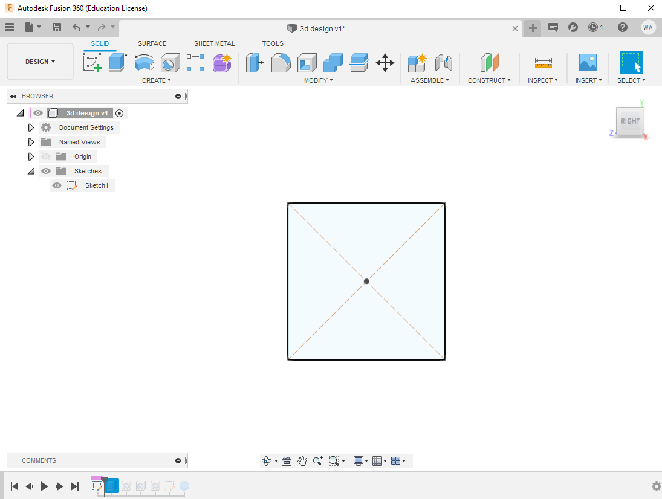Open the Create Form tool
This screenshot has width=662, height=499.
[222, 62]
